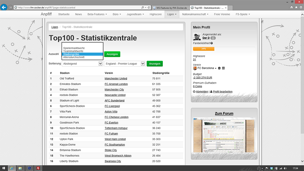
Task: Click the info icon beside FC Barcelona
Action: (x=219, y=68)
